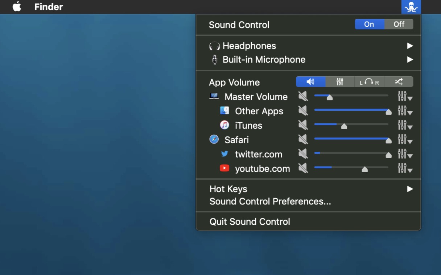This screenshot has height=275, width=441.
Task: Click the Master Volume laptop icon
Action: (x=214, y=96)
